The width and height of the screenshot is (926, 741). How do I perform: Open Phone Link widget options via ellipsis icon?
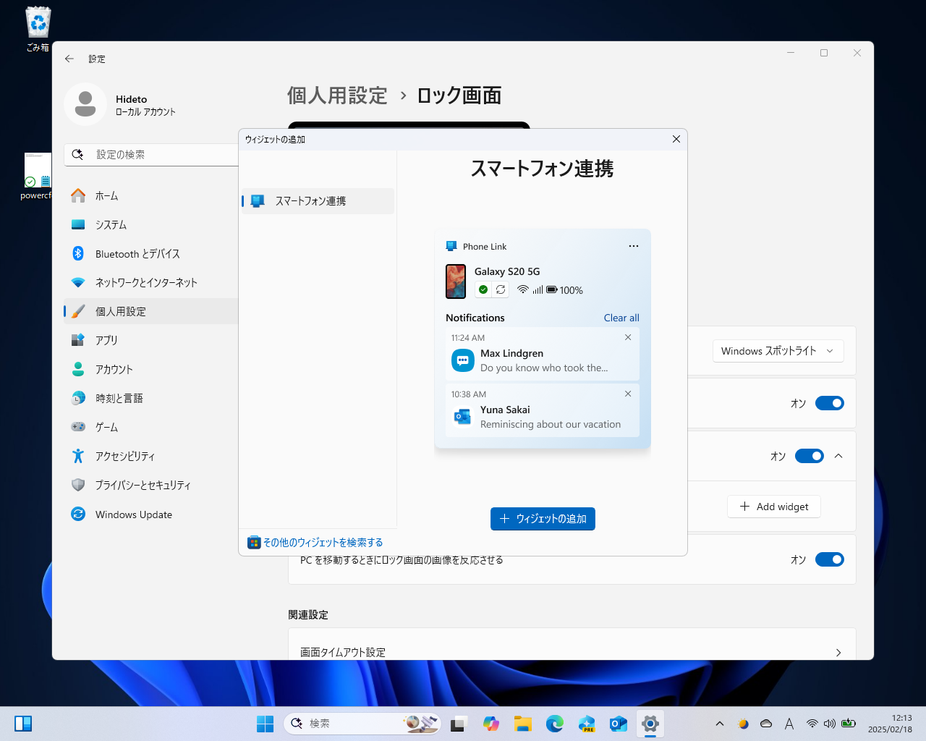(x=634, y=246)
